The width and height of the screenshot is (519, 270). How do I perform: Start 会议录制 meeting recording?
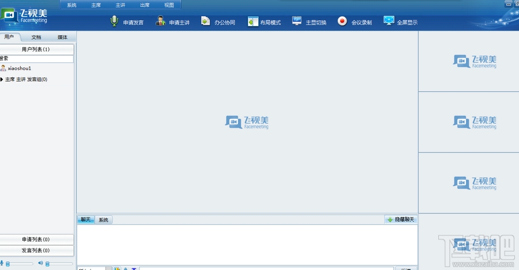(x=355, y=22)
